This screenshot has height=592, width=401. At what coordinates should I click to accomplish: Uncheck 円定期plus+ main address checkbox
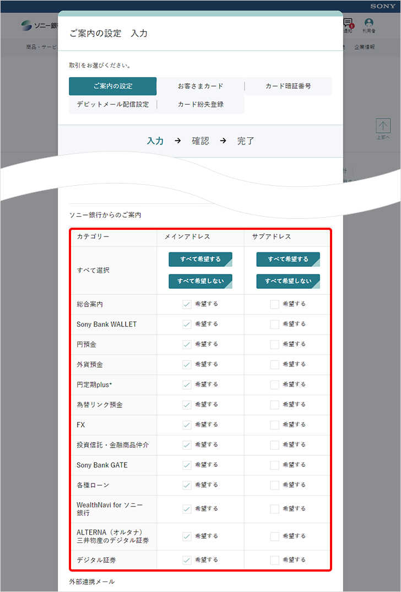[187, 385]
